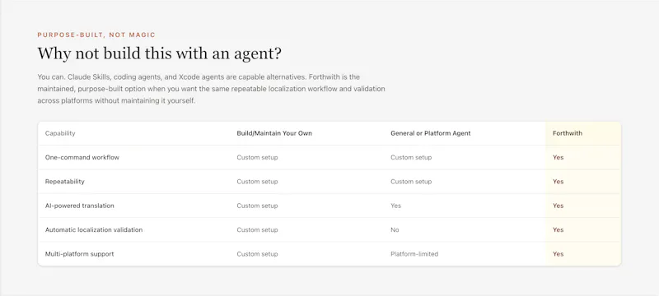Click the paragraph beginning 'You can. Claude Skills'
The height and width of the screenshot is (296, 659).
[x=211, y=89]
